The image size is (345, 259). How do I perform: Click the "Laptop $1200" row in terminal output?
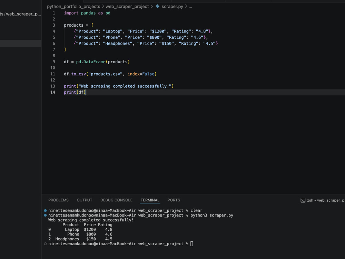coord(80,230)
